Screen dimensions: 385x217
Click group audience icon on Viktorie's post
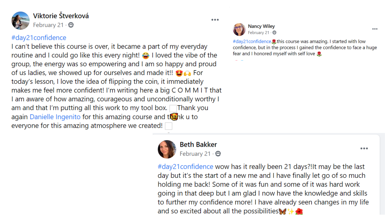[71, 25]
